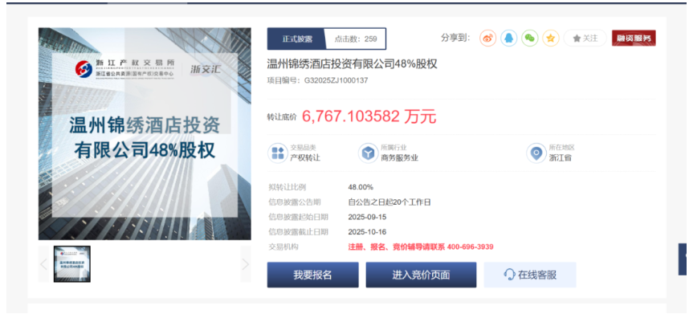Click the 商务服务业 industry value

tap(399, 157)
